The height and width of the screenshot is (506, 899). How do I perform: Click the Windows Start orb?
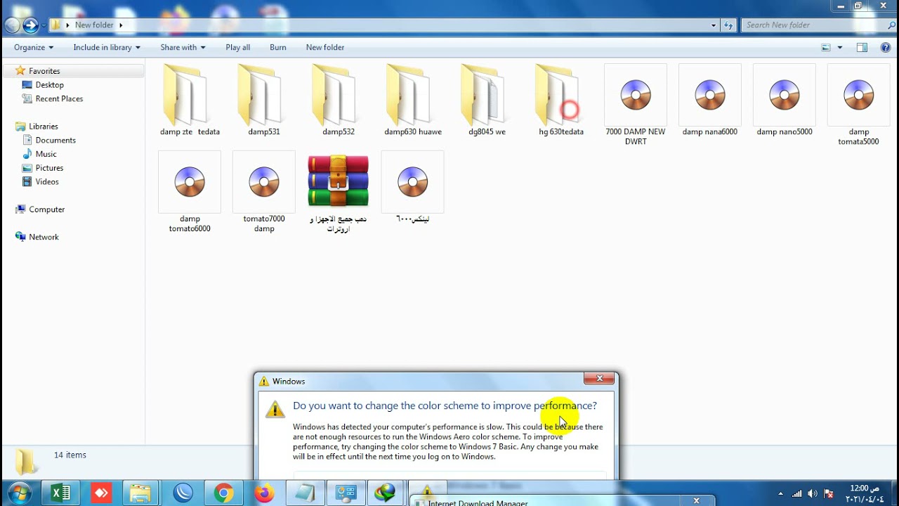[19, 493]
